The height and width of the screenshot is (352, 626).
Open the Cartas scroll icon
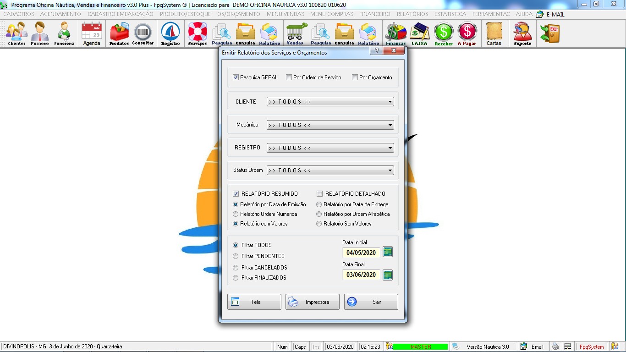pyautogui.click(x=494, y=34)
